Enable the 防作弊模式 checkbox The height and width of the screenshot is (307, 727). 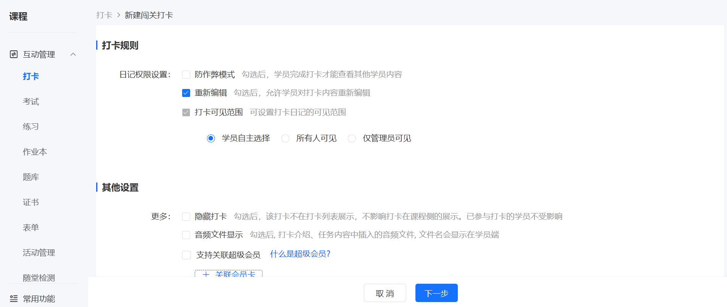coord(186,74)
